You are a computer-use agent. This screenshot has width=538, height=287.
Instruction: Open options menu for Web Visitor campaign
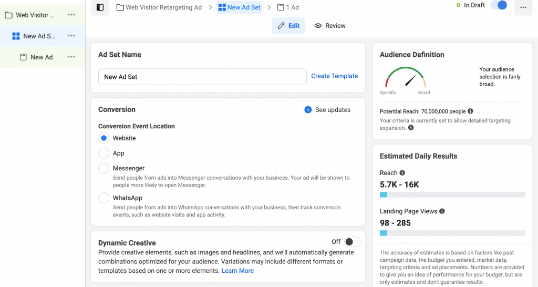(x=71, y=15)
